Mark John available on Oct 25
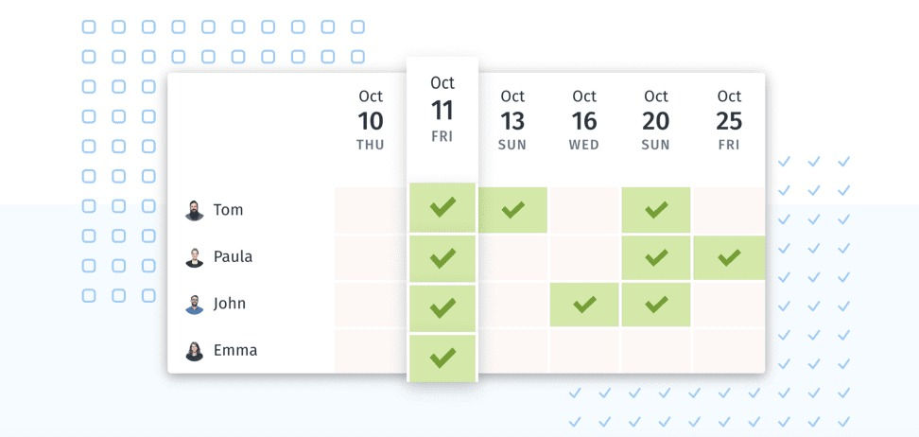919x437 pixels. (x=729, y=305)
